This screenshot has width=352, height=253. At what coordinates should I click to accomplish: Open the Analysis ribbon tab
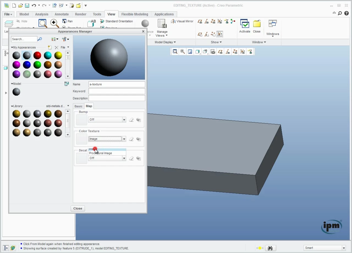click(42, 14)
